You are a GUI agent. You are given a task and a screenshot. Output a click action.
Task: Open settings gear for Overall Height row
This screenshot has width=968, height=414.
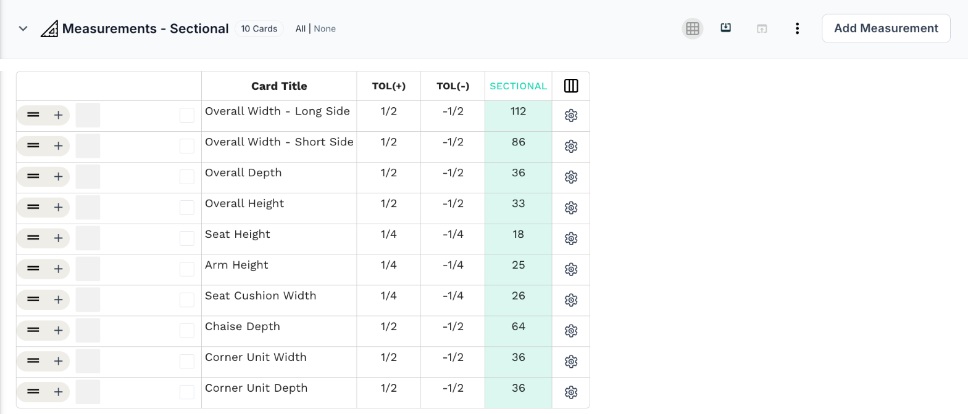tap(571, 208)
